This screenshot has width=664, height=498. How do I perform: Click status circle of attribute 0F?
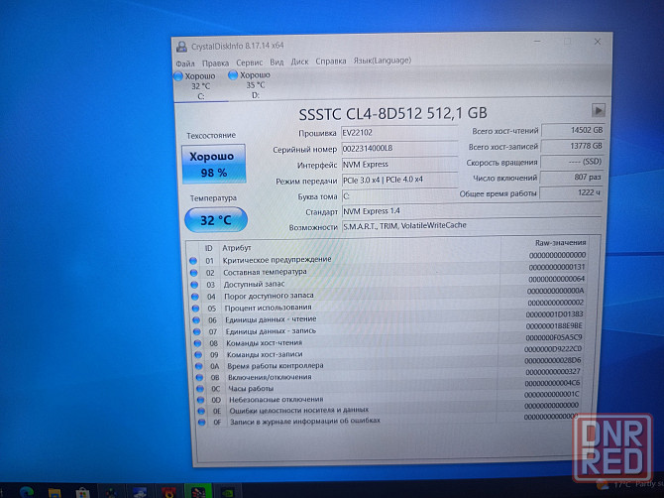click(x=201, y=423)
